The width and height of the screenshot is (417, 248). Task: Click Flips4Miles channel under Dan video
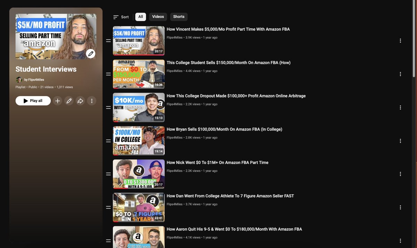174,204
